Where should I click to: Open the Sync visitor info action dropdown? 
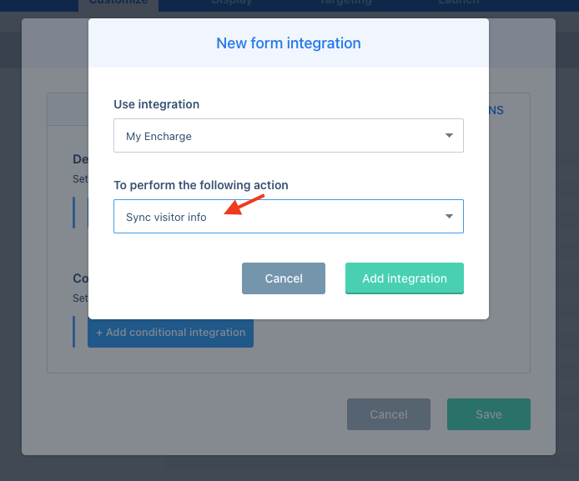coord(289,216)
